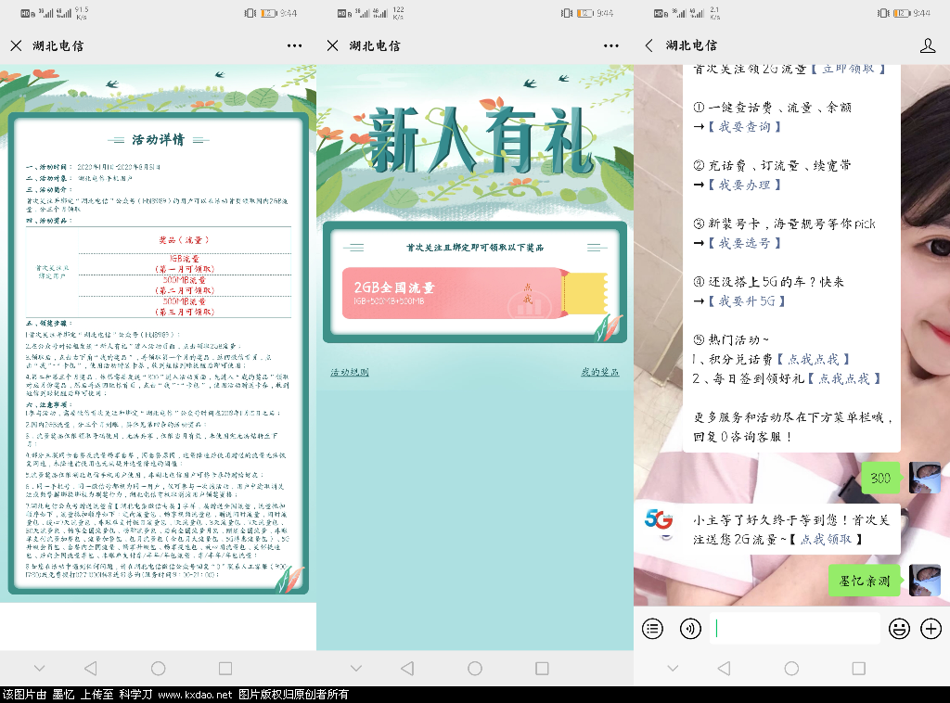
Task: Tap the user avatar beside 墨忆亲测 message
Action: click(x=925, y=580)
